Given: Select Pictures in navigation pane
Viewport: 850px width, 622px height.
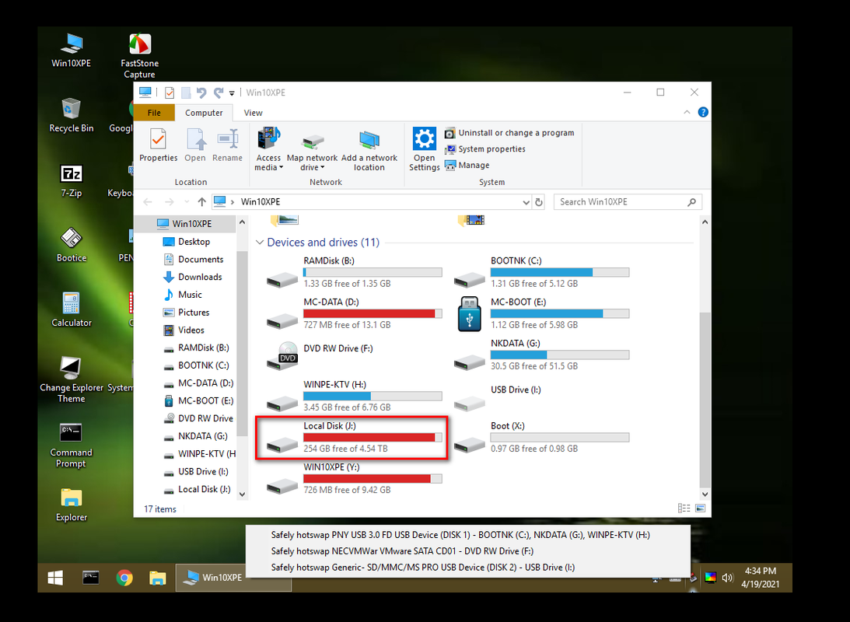Looking at the screenshot, I should pos(194,313).
